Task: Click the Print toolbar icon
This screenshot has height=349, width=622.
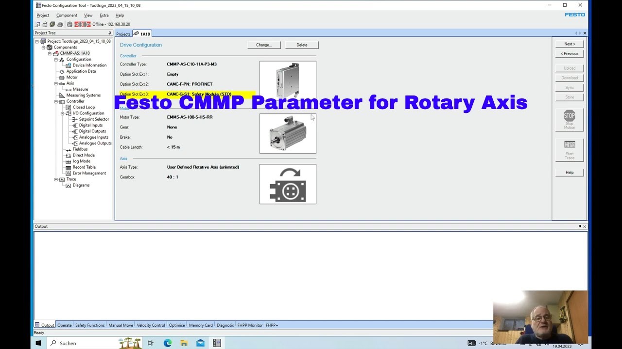Action: (x=60, y=24)
